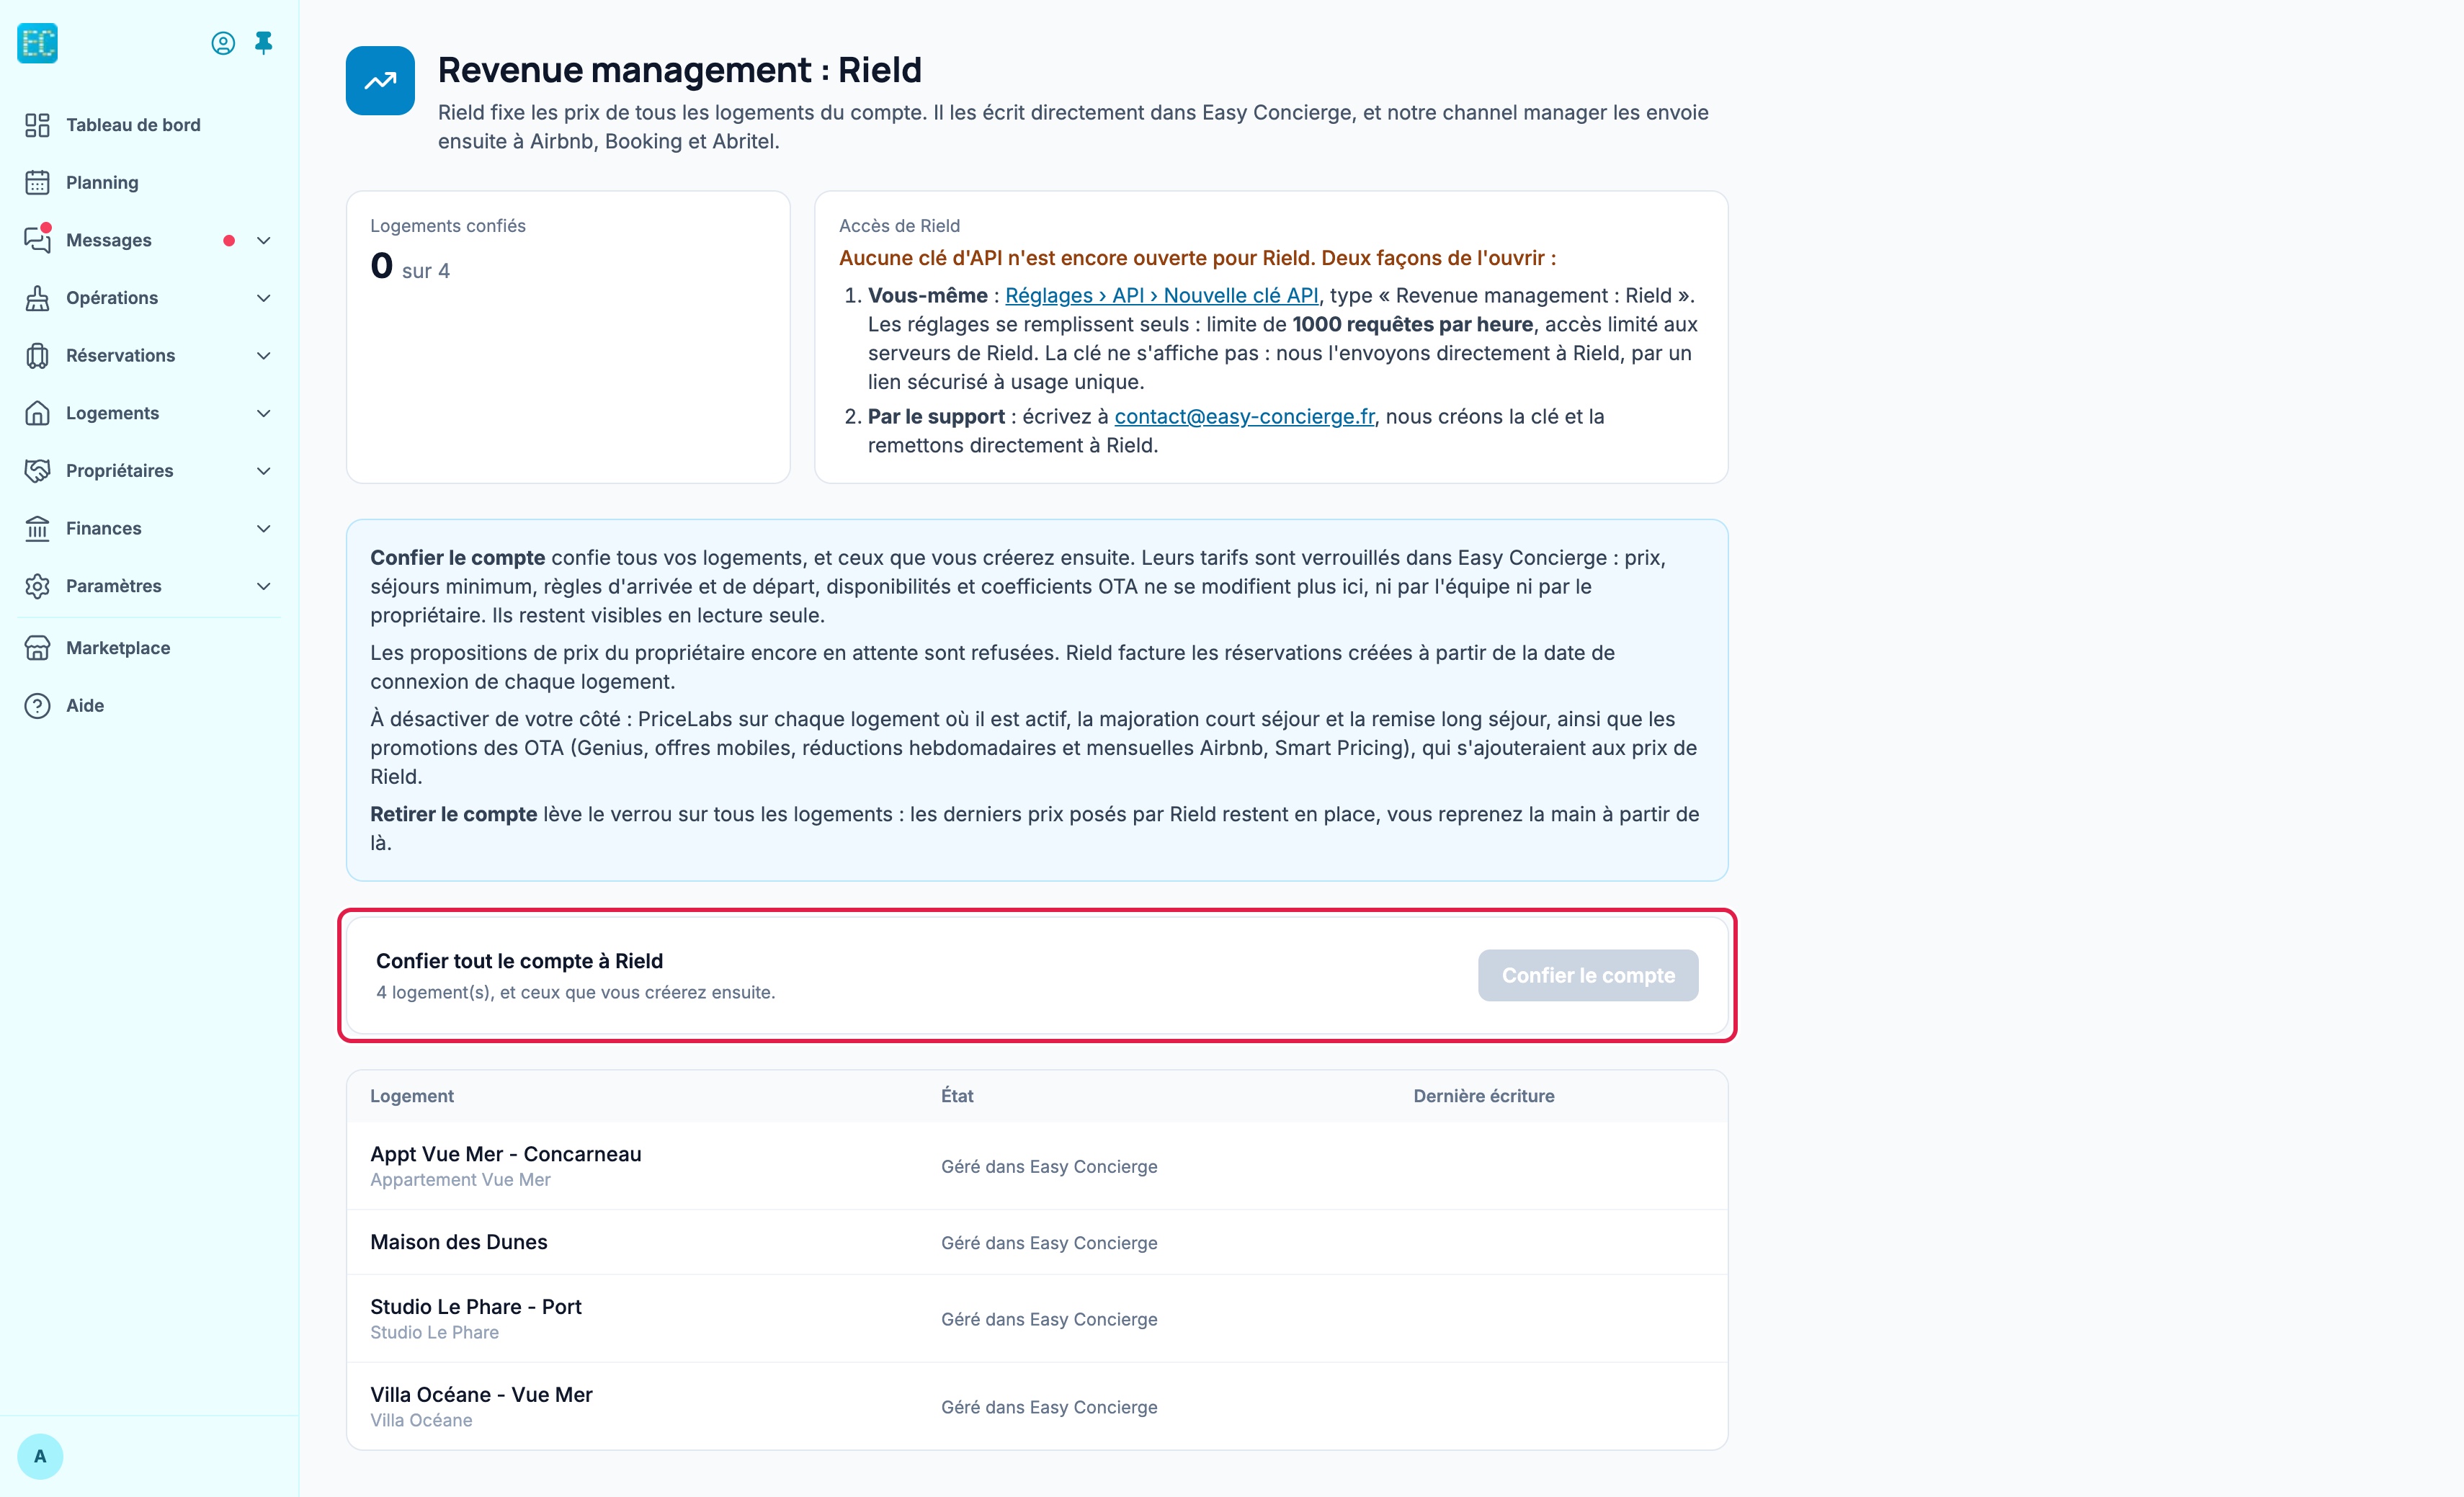Click the Aide question mark icon

[x=37, y=706]
